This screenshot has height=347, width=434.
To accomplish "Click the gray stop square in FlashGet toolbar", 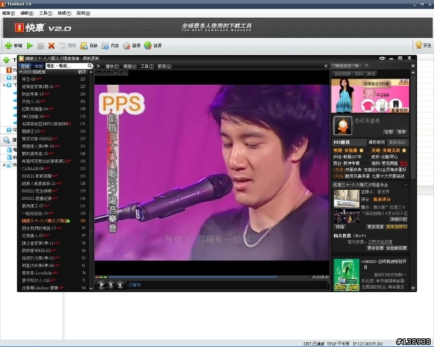I will coord(41,46).
